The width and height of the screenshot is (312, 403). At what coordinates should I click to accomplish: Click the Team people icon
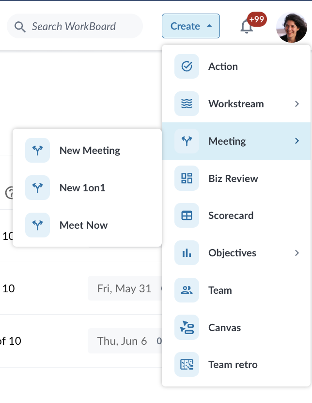pyautogui.click(x=187, y=290)
